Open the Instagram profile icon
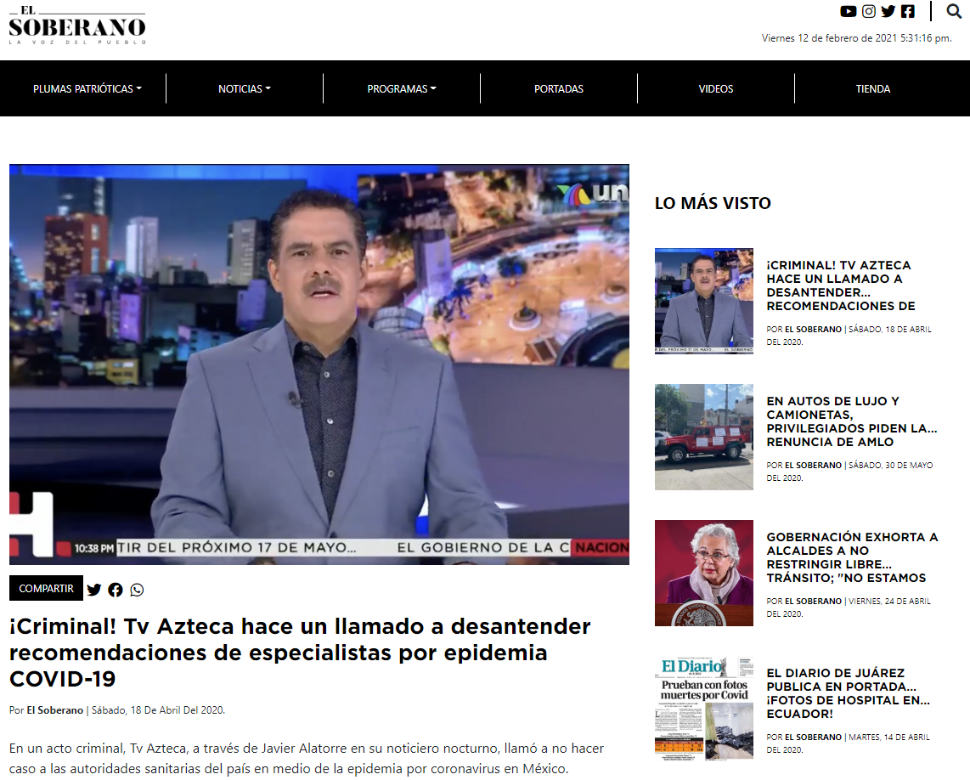970x780 pixels. (x=869, y=11)
